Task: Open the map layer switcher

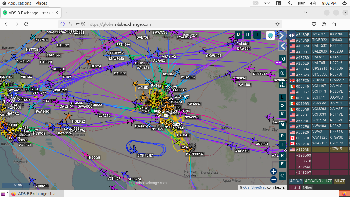Action: (x=270, y=36)
